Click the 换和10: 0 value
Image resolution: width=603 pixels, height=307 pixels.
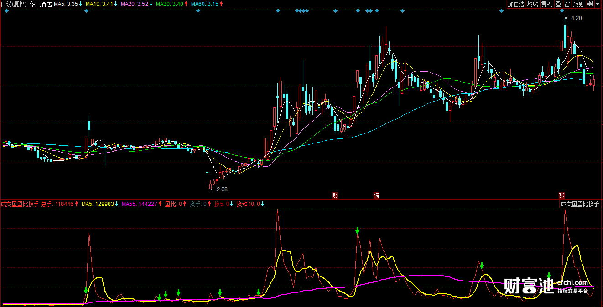pyautogui.click(x=248, y=204)
